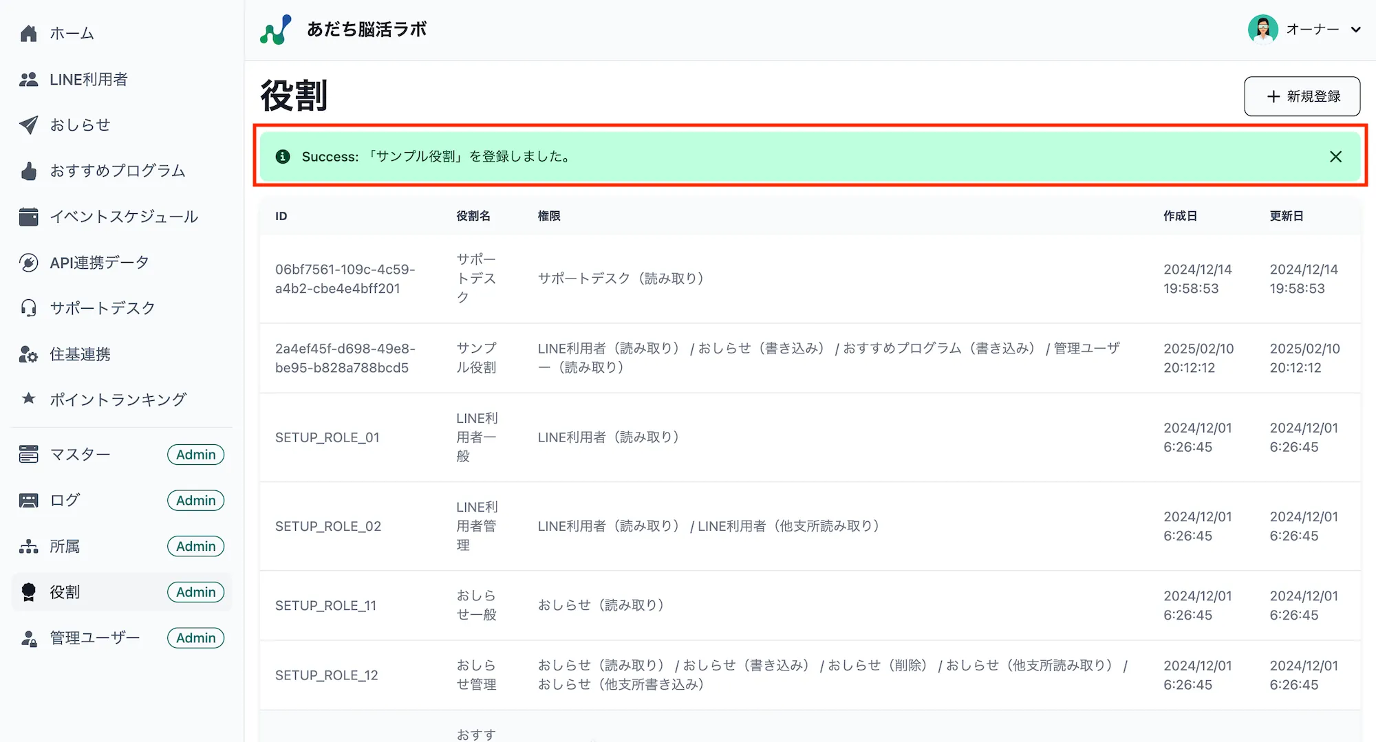Open the ポイントランキング star icon
This screenshot has height=742, width=1376.
tap(28, 399)
